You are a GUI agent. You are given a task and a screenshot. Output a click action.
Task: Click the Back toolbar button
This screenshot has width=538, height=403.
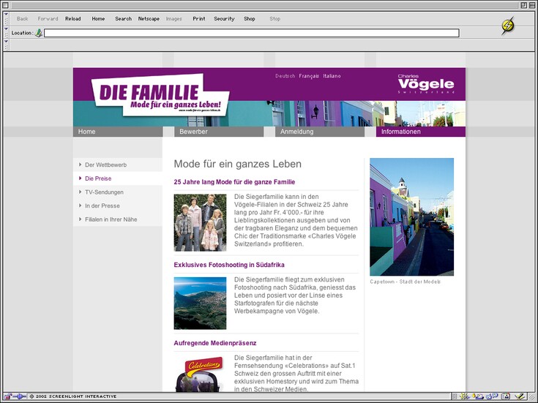pyautogui.click(x=22, y=19)
